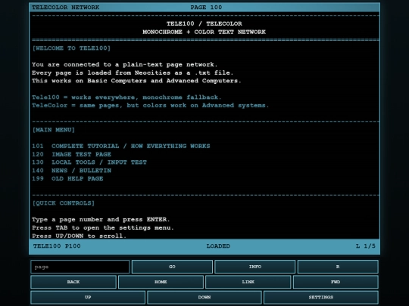The width and height of the screenshot is (409, 306).
Task: Open the SETTINGS button
Action: (x=321, y=298)
